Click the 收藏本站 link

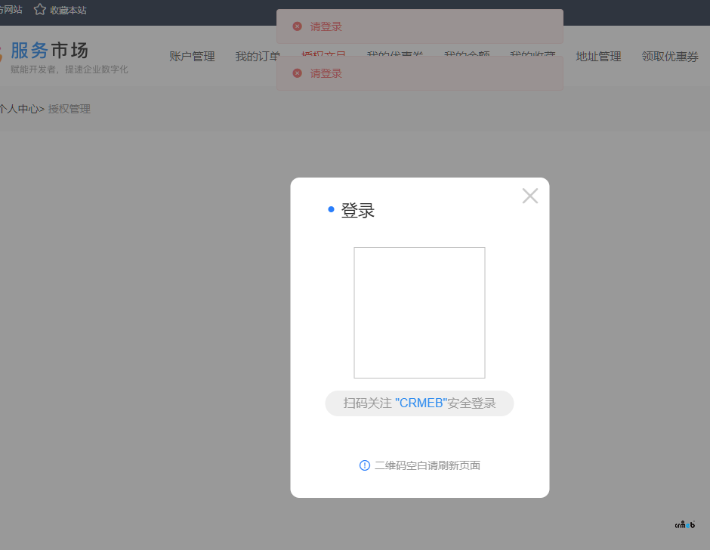click(x=69, y=10)
